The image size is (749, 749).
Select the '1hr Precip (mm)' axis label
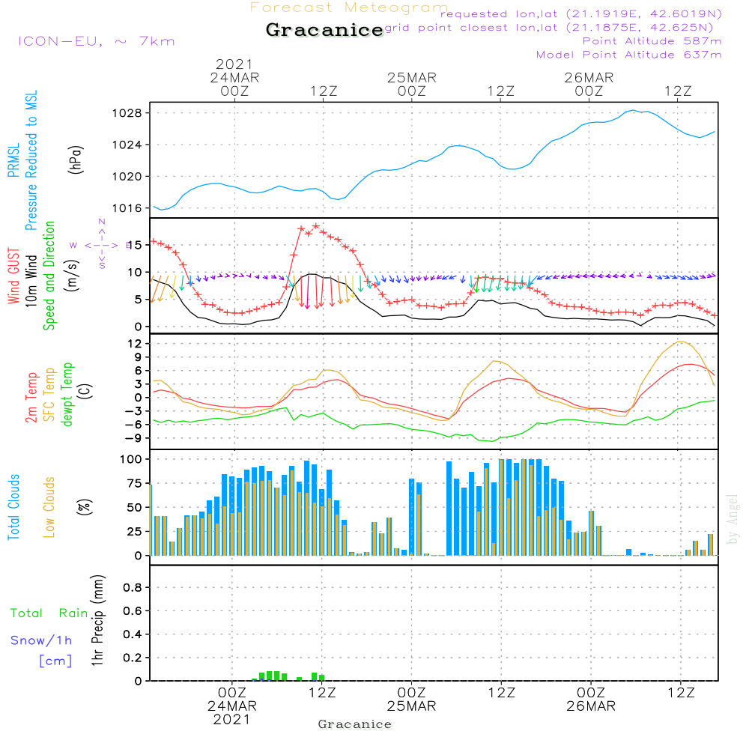point(97,620)
